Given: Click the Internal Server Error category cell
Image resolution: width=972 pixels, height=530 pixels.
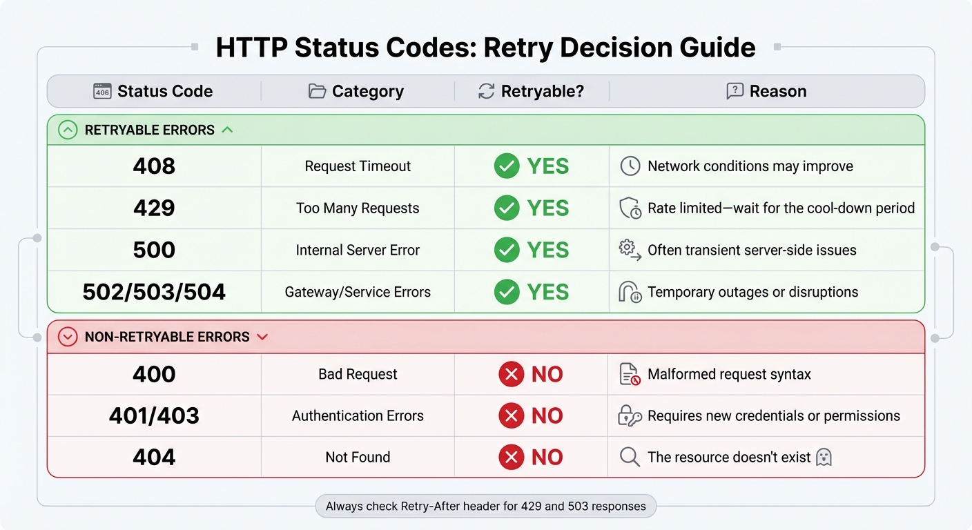Looking at the screenshot, I should pyautogui.click(x=358, y=250).
